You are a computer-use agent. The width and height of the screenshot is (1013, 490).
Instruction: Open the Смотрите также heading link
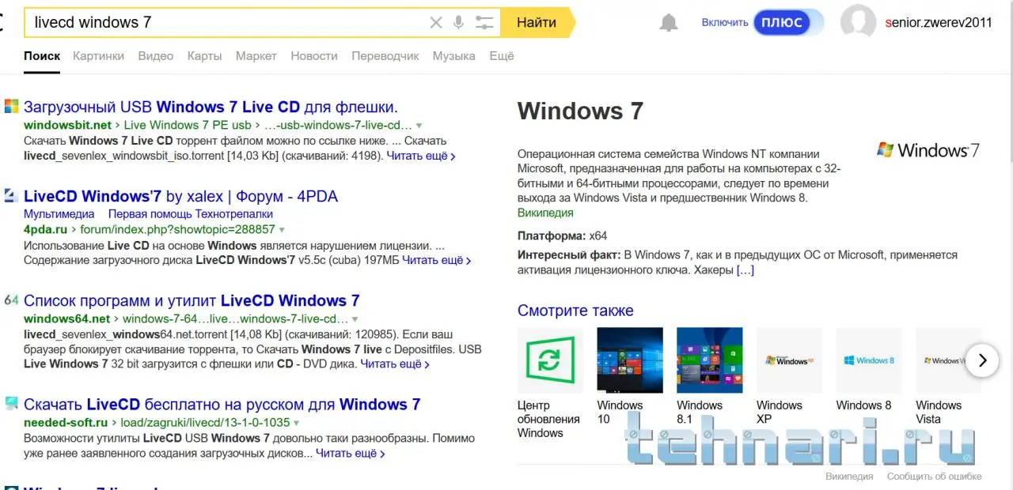click(x=575, y=311)
